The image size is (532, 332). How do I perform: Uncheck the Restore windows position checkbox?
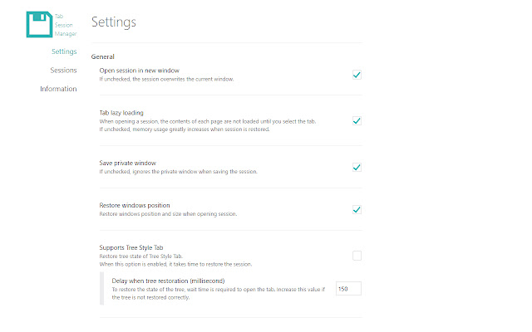(356, 209)
